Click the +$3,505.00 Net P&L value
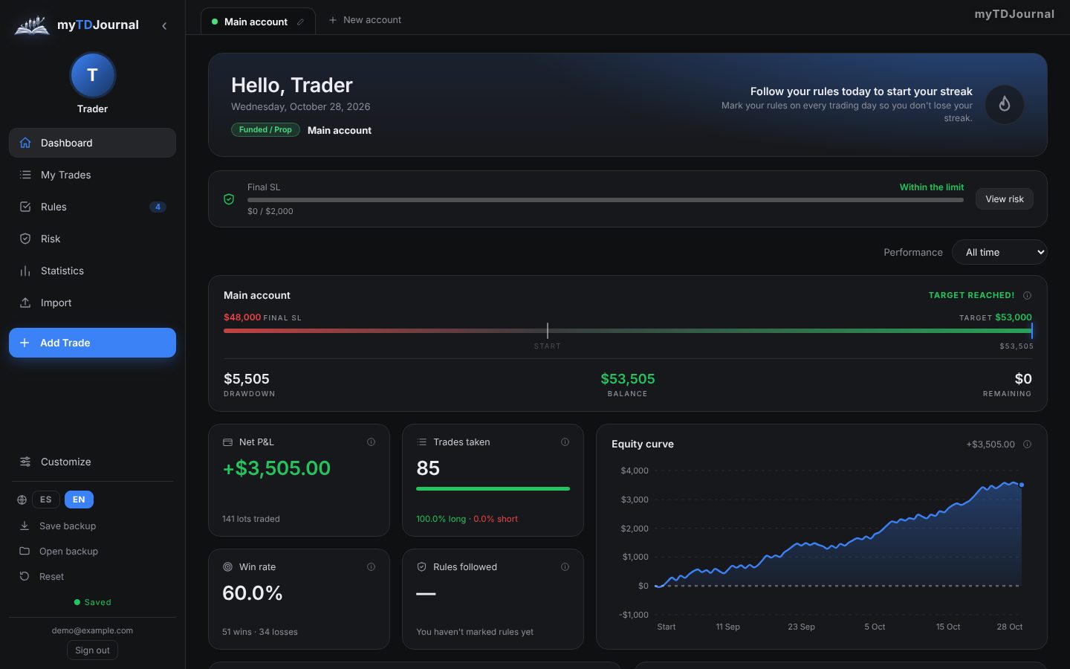Viewport: 1070px width, 669px height. click(276, 468)
